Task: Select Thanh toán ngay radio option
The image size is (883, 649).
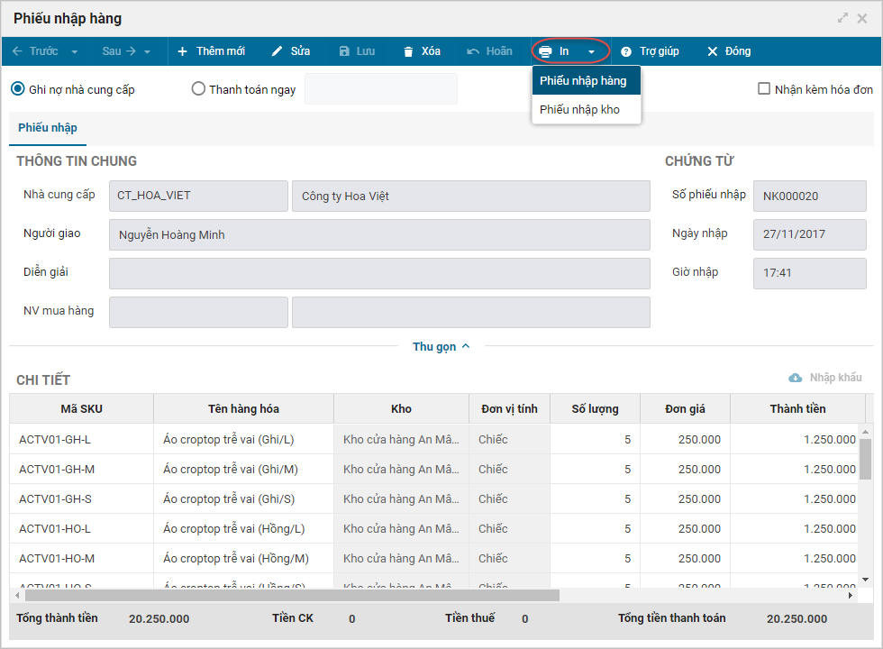Action: pos(198,89)
